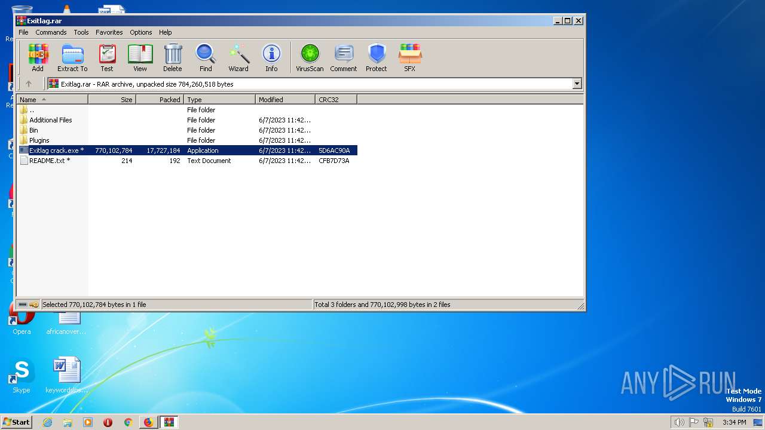
Task: Click the status bar drive/key icon
Action: click(x=28, y=305)
